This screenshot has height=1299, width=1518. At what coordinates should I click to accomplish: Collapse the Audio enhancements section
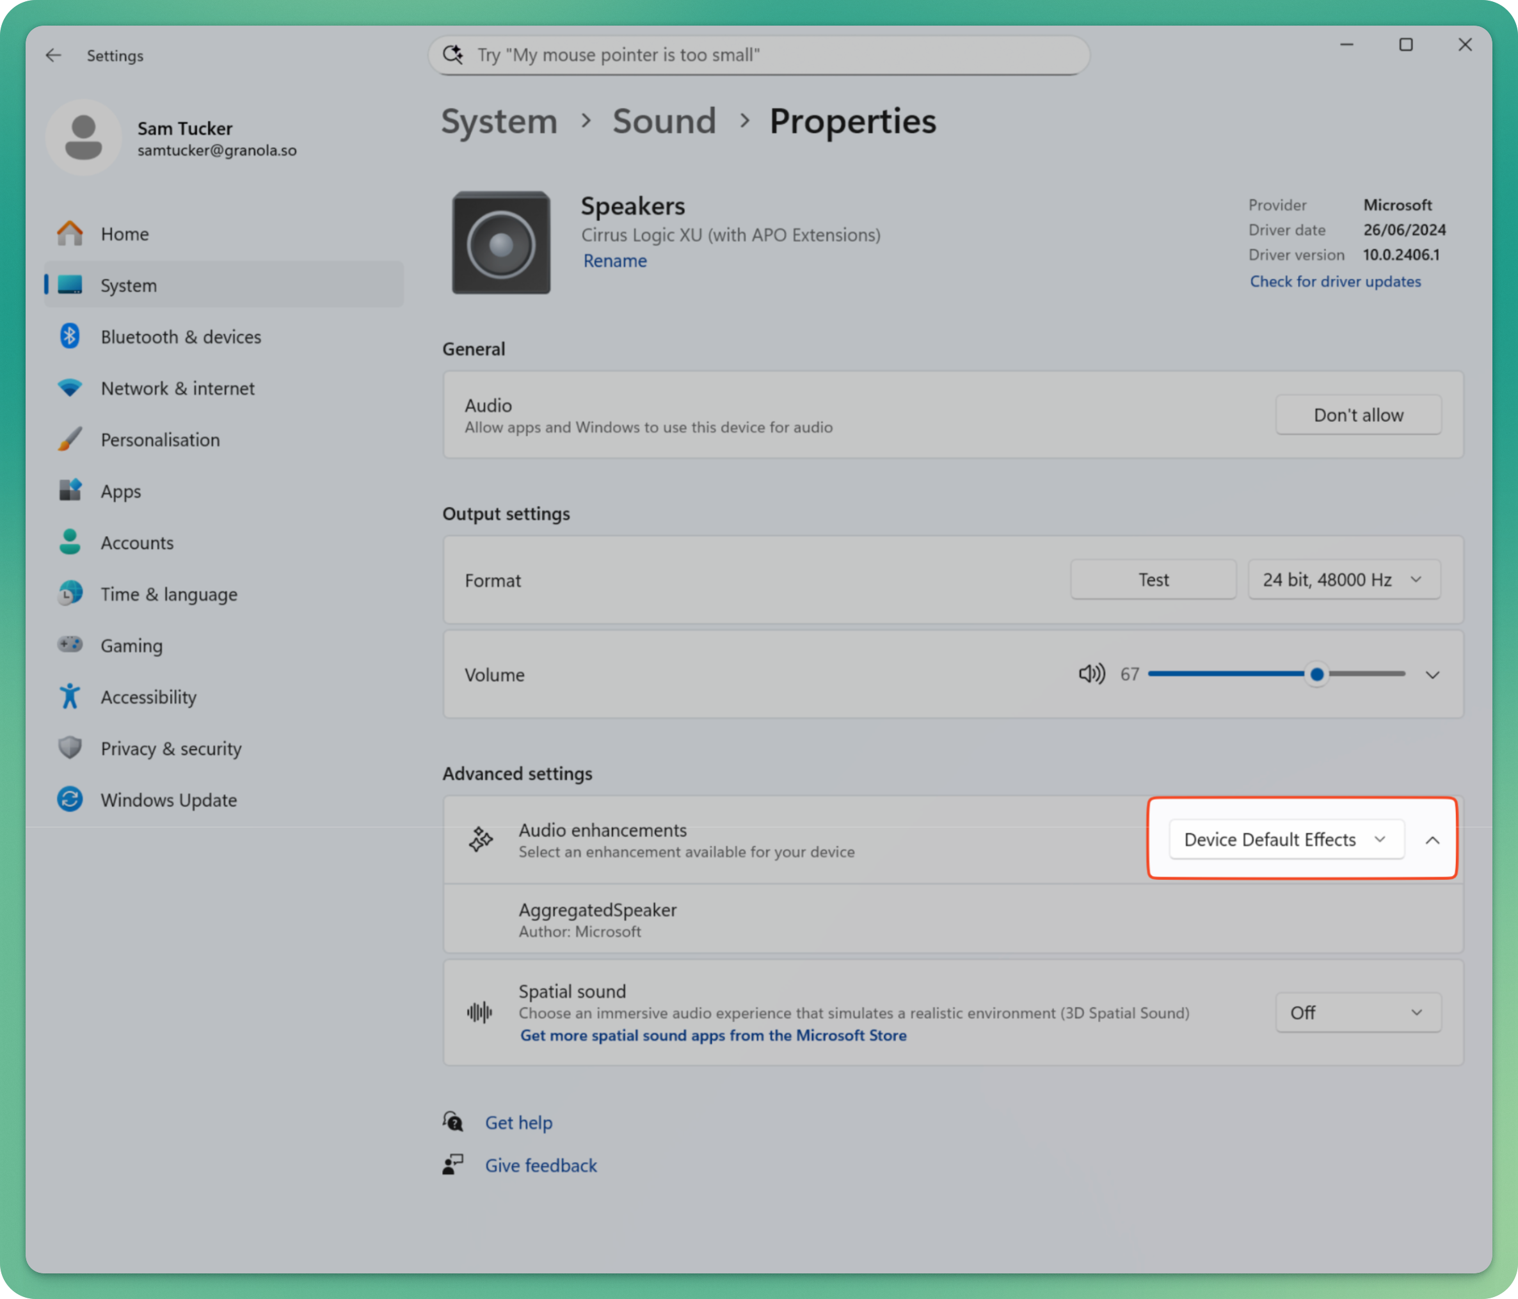[1432, 840]
